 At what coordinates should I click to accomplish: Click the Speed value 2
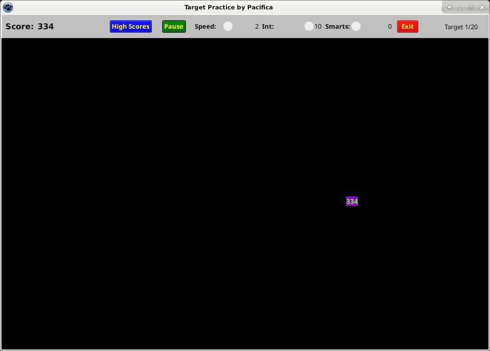(257, 27)
